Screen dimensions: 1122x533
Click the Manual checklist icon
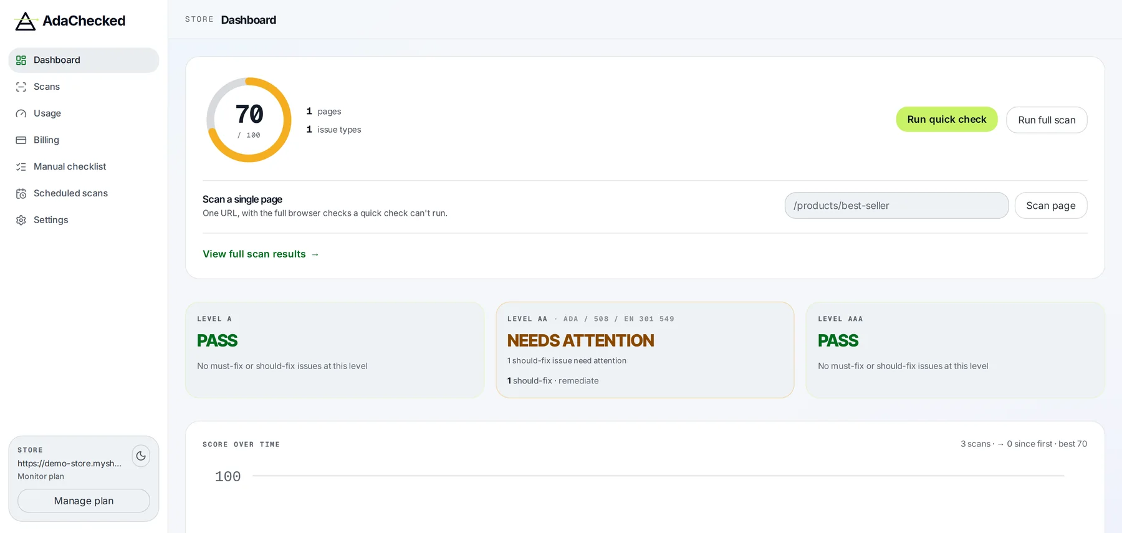click(x=21, y=167)
